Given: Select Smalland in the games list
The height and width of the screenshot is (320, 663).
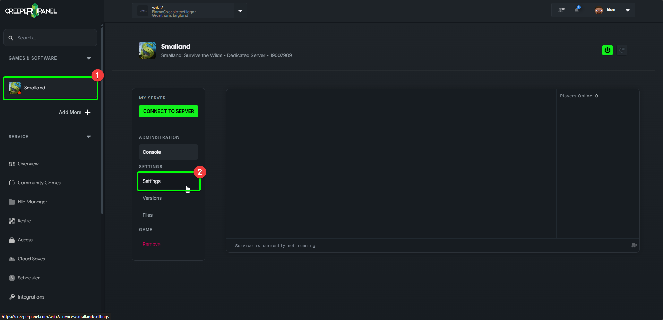Looking at the screenshot, I should [x=50, y=88].
